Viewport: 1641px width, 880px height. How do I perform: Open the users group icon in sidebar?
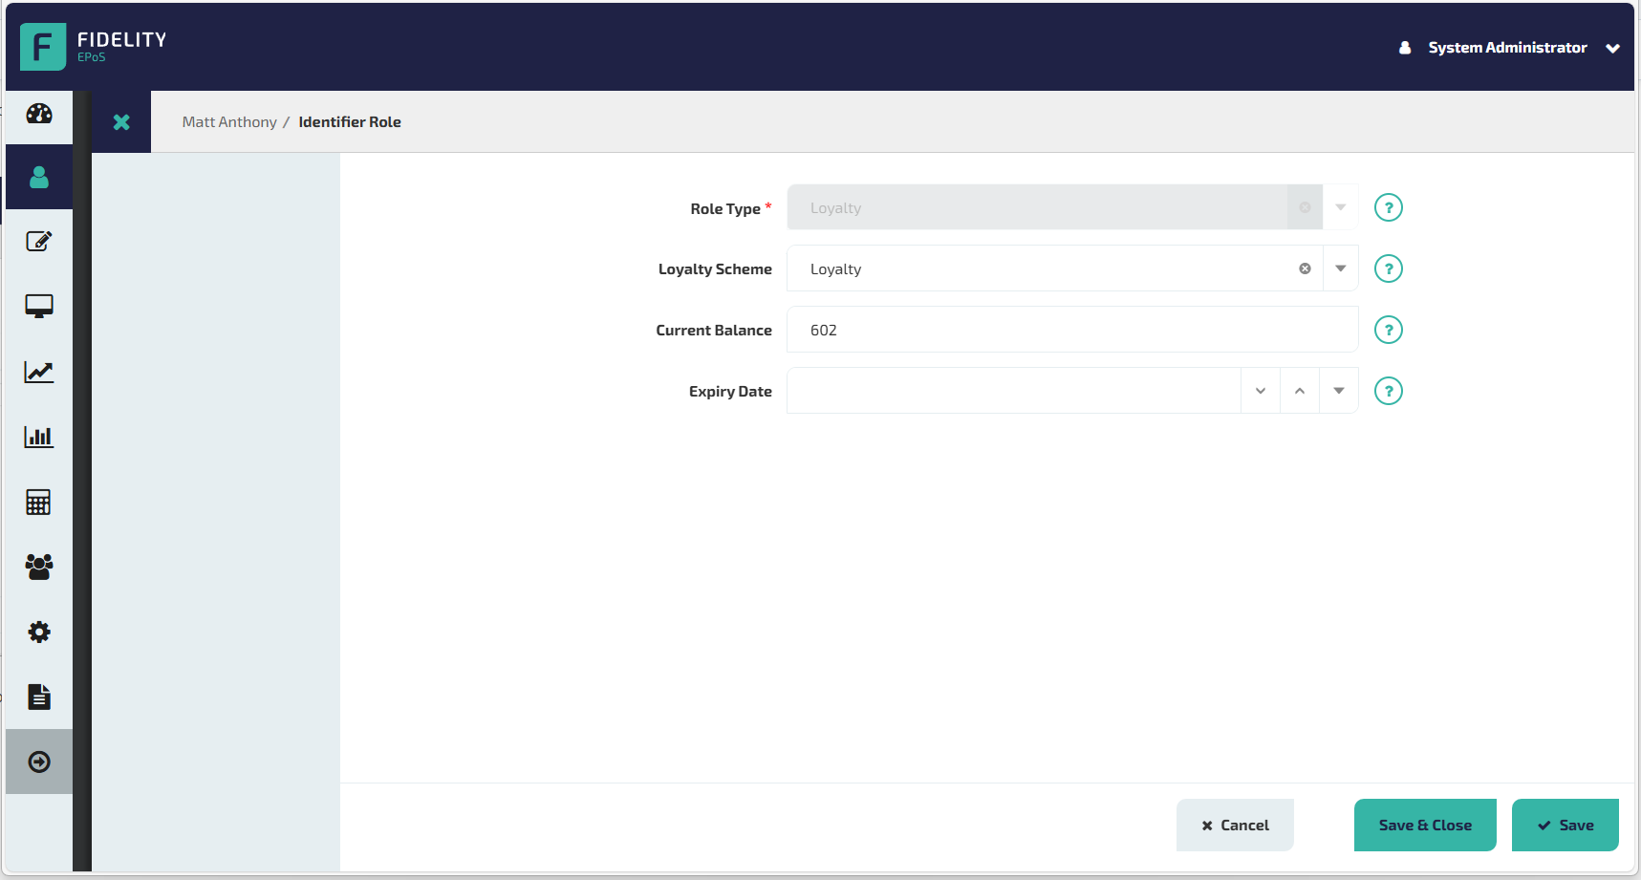tap(39, 567)
